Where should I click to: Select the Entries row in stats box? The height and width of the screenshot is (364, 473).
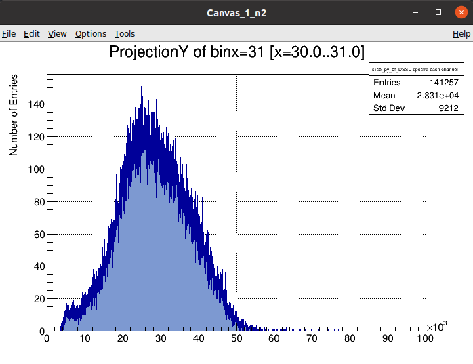tap(415, 83)
